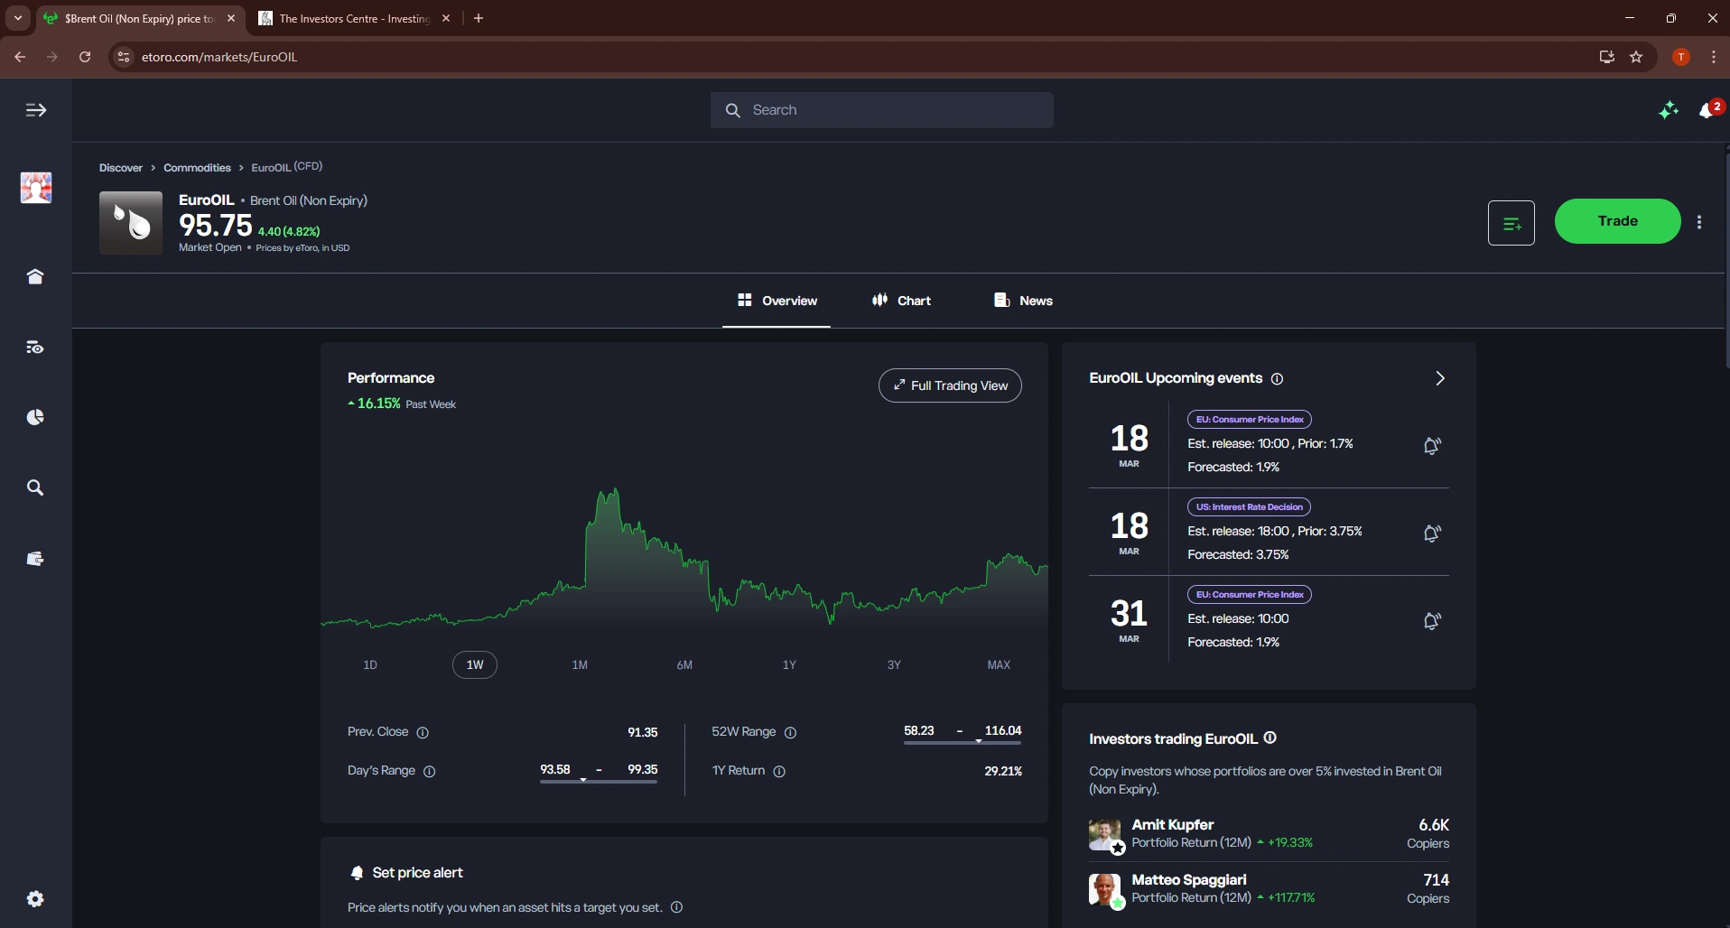View site information icon in address bar
The width and height of the screenshot is (1730, 928).
(x=124, y=57)
